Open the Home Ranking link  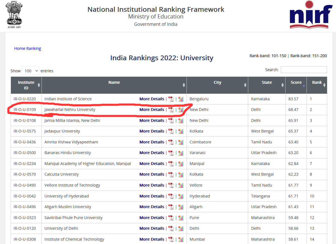(x=27, y=48)
